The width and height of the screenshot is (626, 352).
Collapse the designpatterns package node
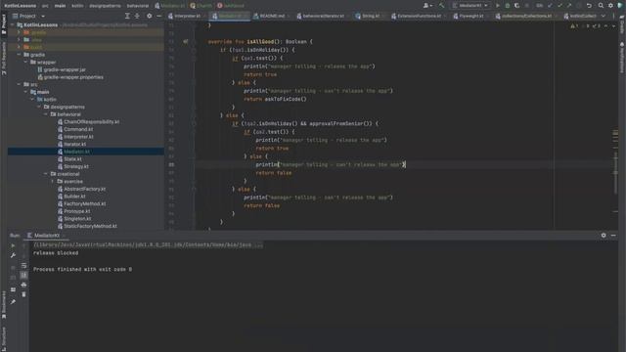tap(39, 107)
